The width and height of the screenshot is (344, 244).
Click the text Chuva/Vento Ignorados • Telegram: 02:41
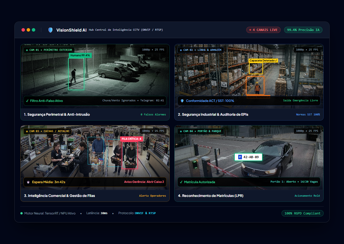point(133,101)
